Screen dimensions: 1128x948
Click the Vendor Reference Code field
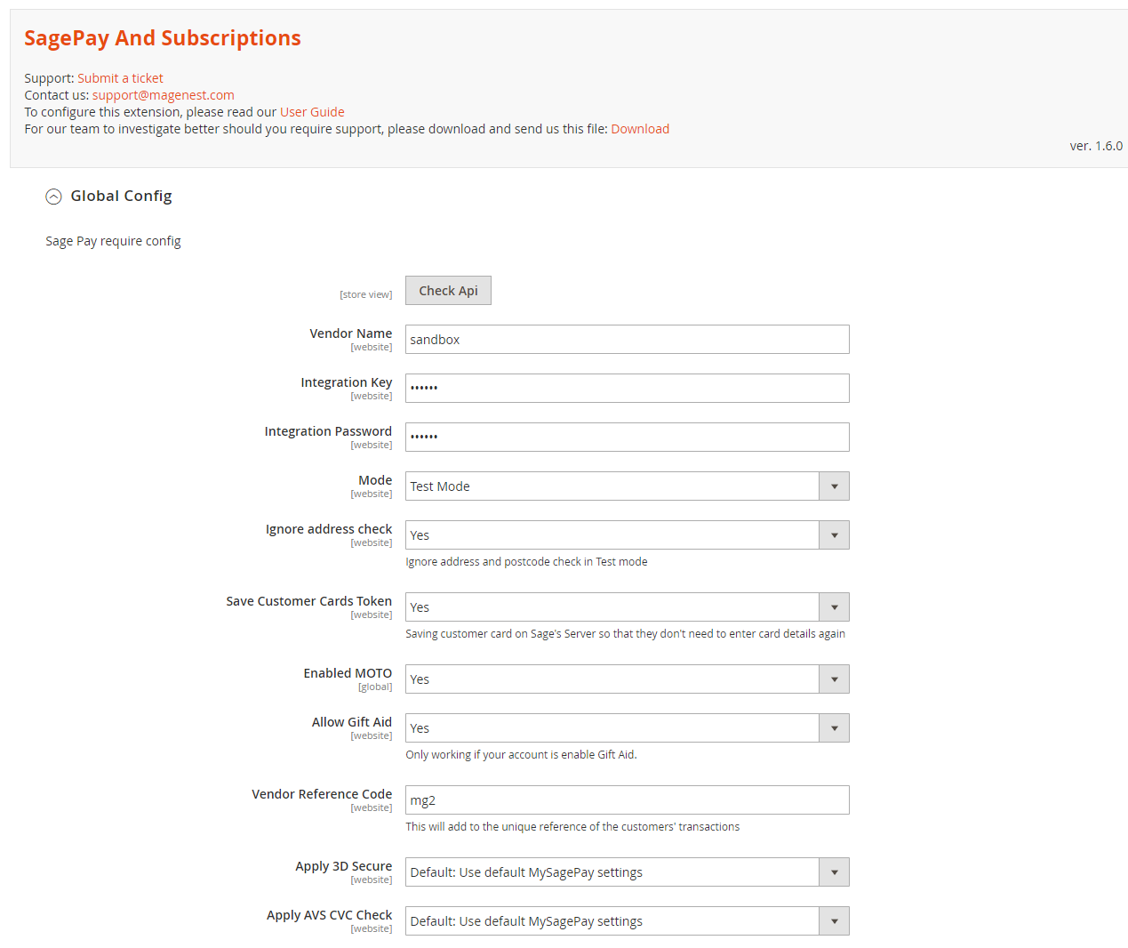(x=627, y=800)
